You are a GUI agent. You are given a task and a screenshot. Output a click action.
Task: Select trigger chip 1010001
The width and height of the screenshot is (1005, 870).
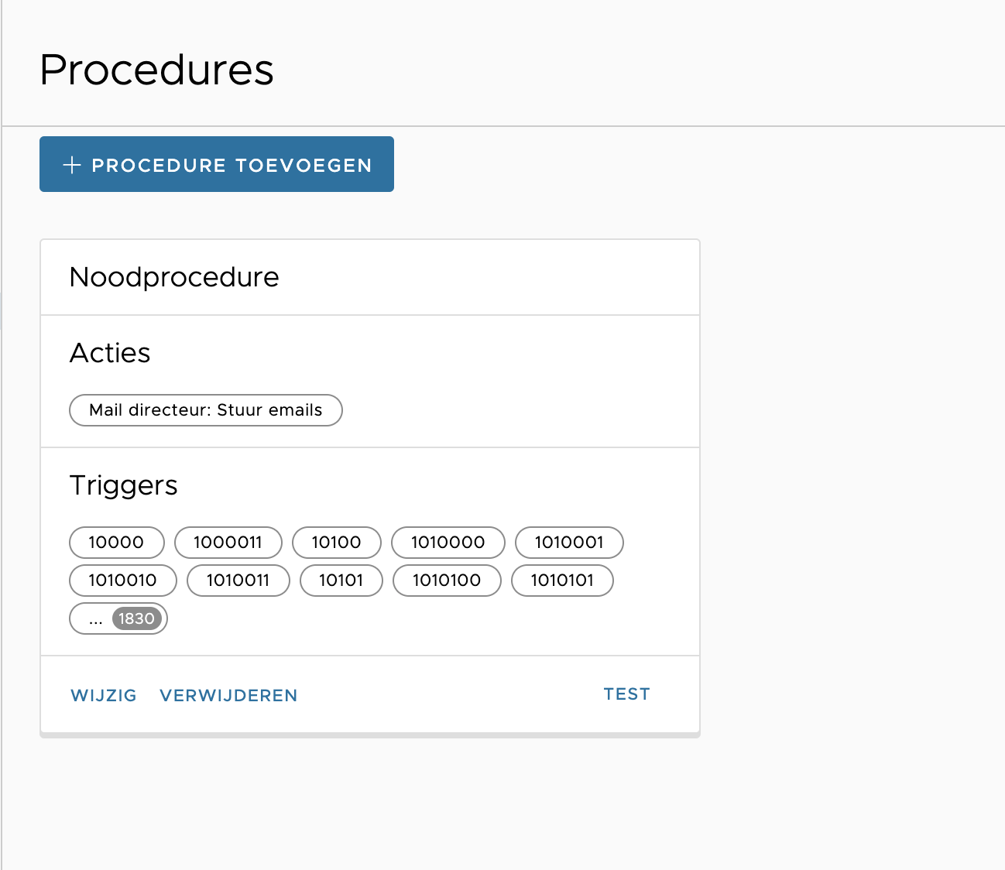(x=569, y=543)
